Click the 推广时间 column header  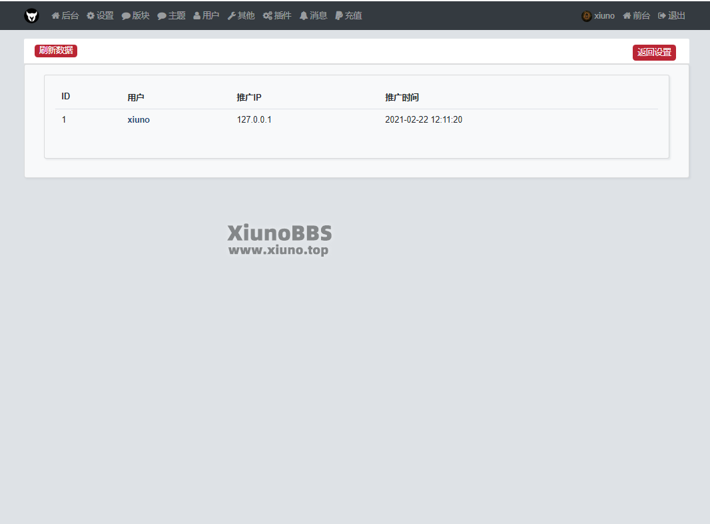[x=402, y=97]
